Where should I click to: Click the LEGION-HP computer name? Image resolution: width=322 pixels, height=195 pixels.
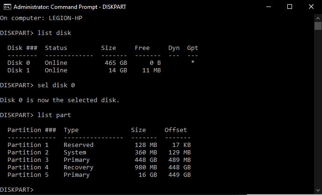click(x=66, y=18)
